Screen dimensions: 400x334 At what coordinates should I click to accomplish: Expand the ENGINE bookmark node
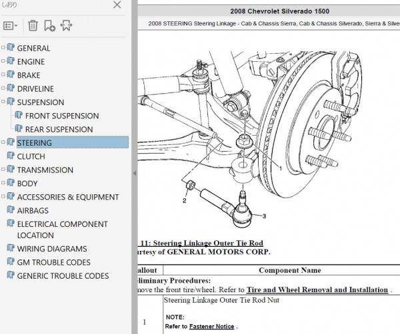click(x=3, y=61)
